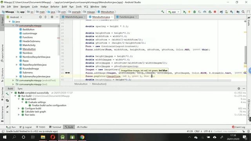Collapse com.example.miaupp package

[13, 25]
